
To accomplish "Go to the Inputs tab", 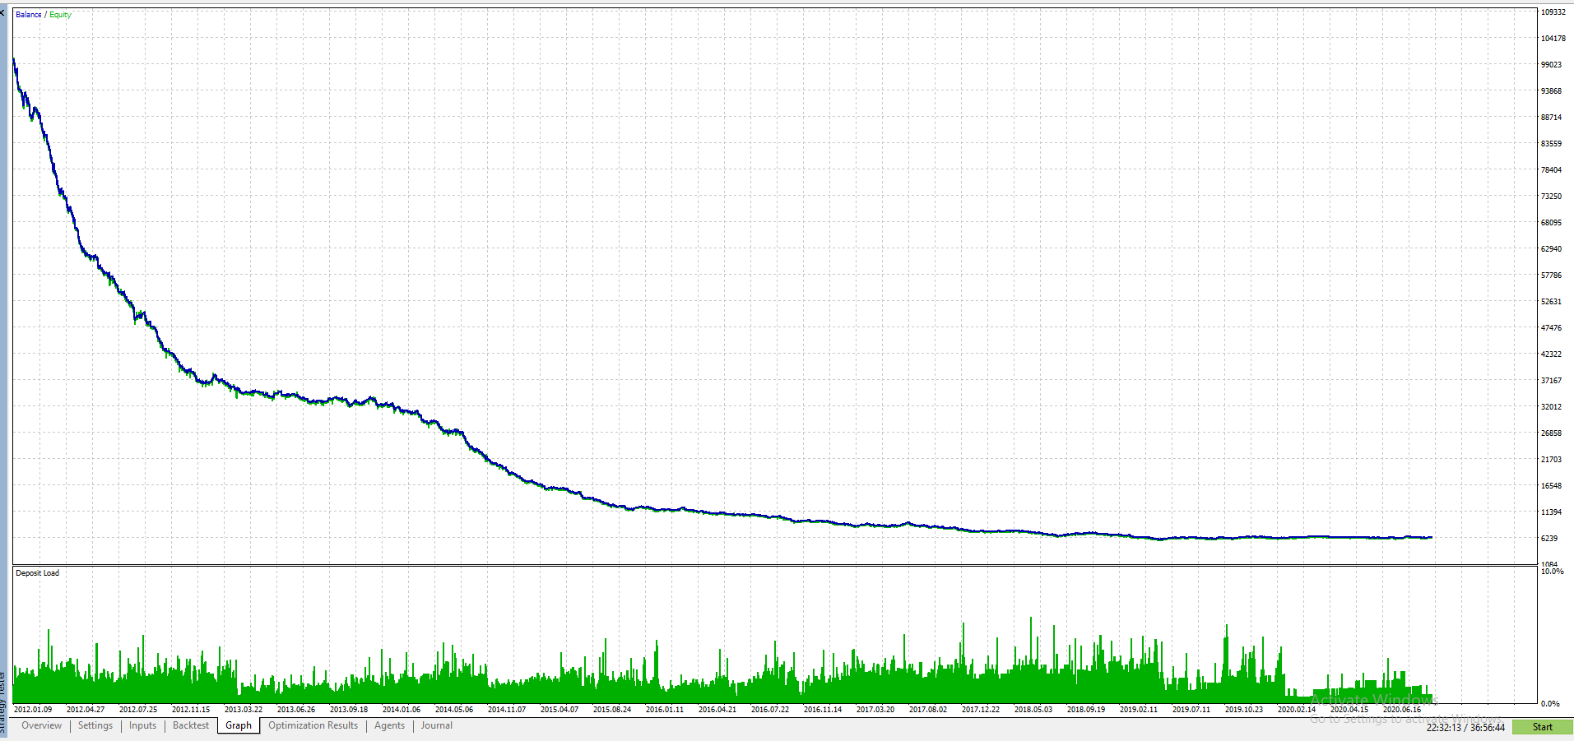I will pos(142,725).
